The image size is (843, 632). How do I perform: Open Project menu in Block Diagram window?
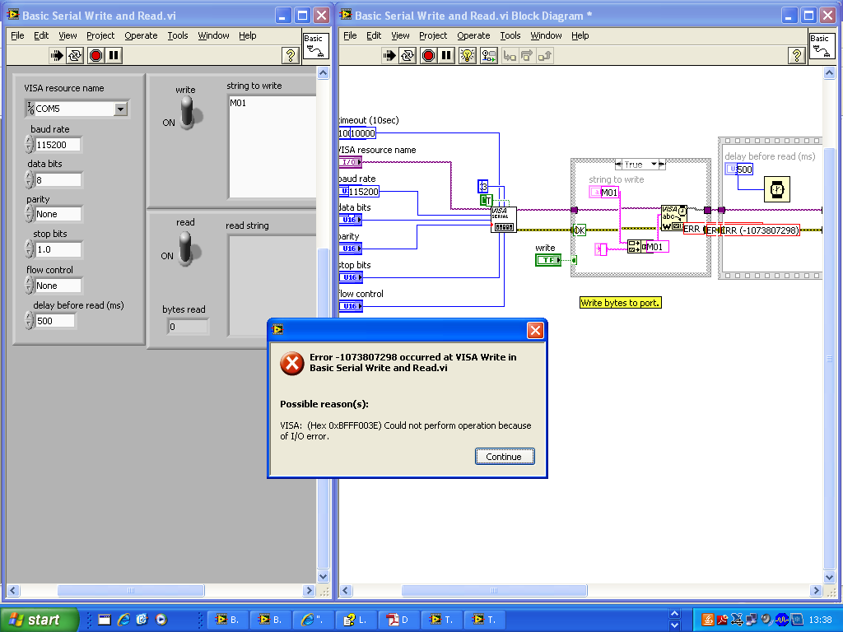click(x=433, y=35)
